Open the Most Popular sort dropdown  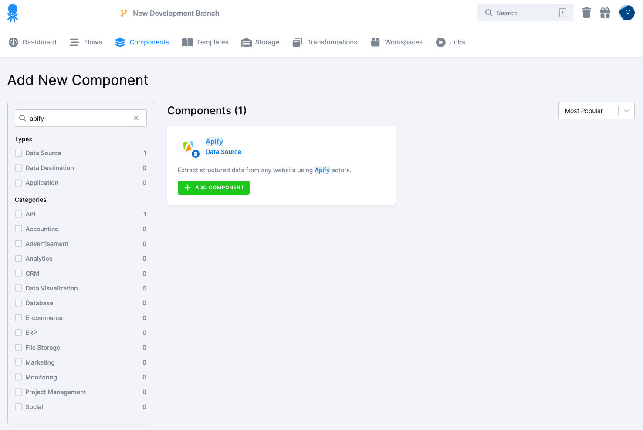tap(596, 111)
